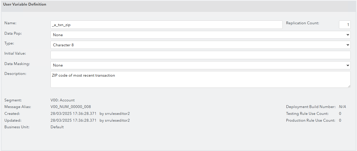Open the Data Masking dropdown

pyautogui.click(x=200, y=65)
